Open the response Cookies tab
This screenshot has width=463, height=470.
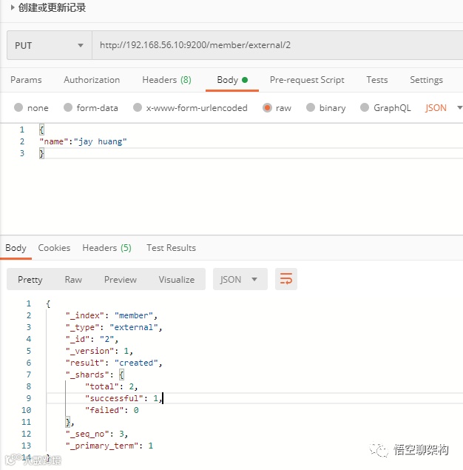pos(54,248)
